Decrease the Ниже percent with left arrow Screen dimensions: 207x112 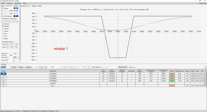[7, 47]
